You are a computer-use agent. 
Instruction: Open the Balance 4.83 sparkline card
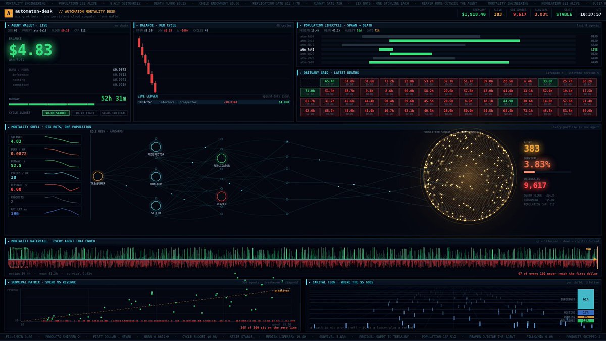[x=45, y=139]
